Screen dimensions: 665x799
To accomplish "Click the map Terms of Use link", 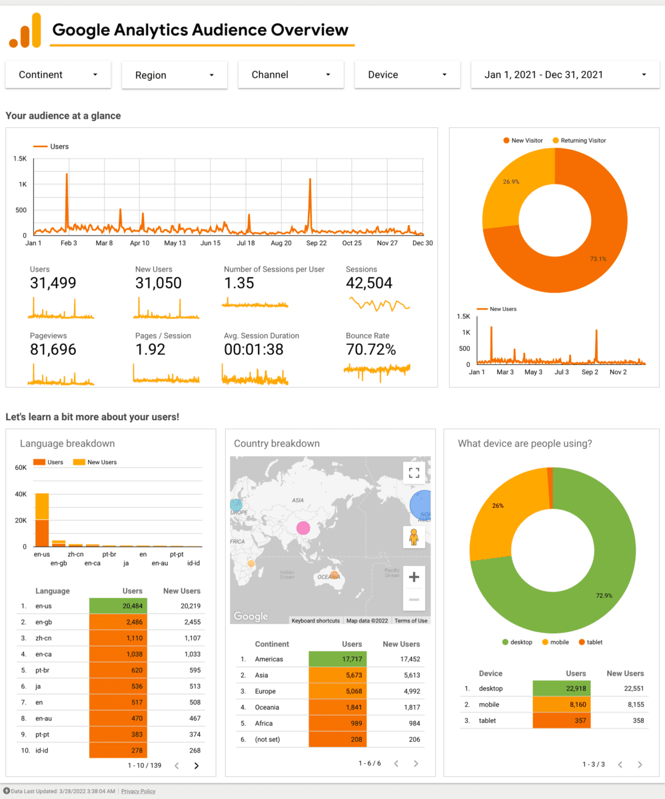I will tap(410, 621).
